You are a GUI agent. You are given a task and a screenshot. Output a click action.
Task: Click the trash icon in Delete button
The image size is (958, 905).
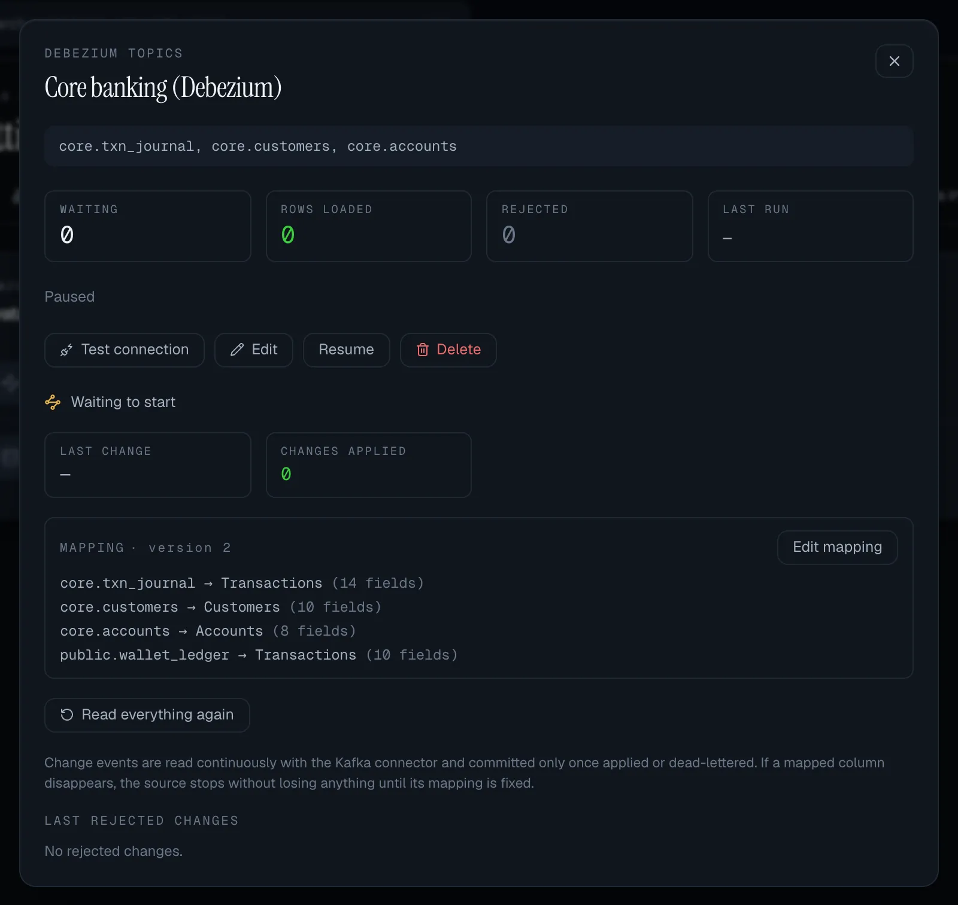tap(423, 350)
